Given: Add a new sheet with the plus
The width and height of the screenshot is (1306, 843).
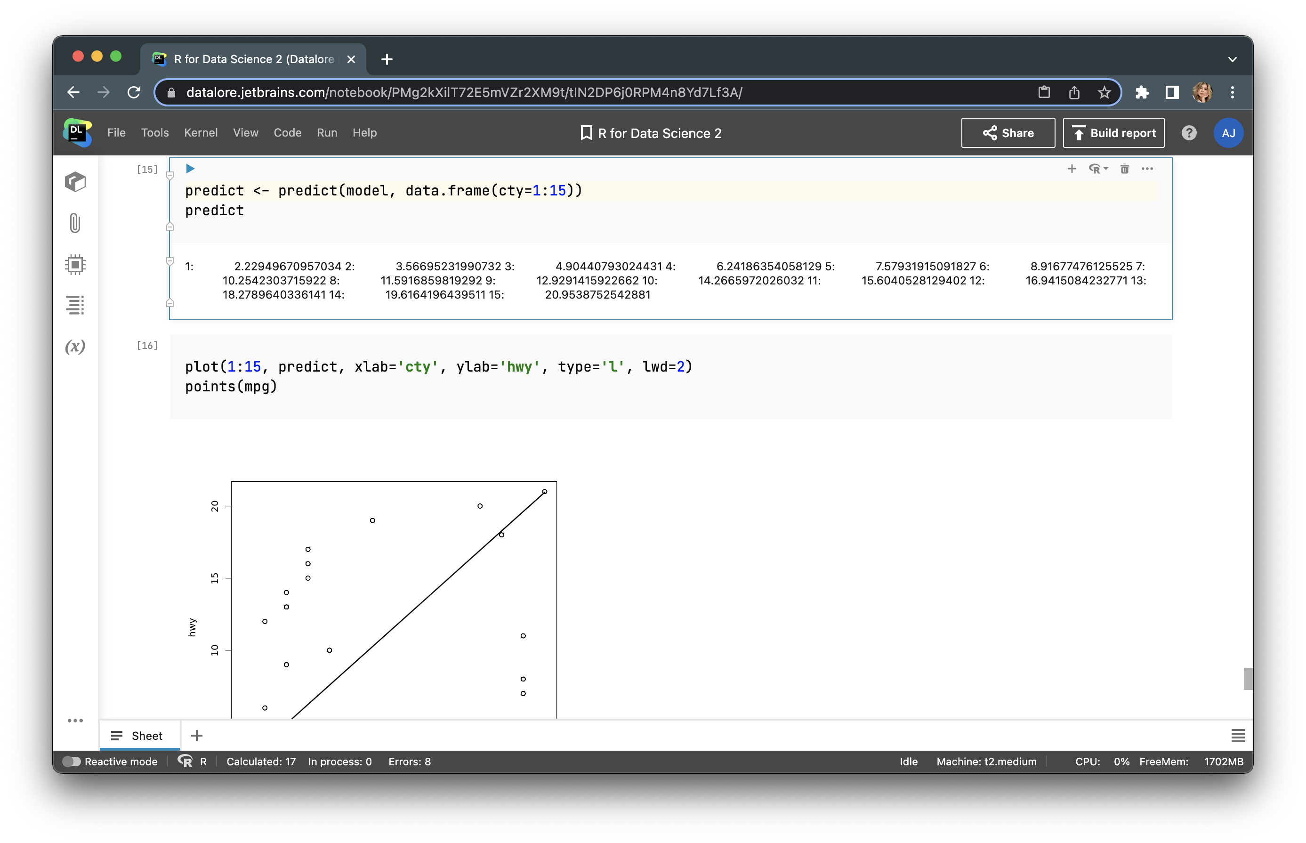Looking at the screenshot, I should [196, 735].
